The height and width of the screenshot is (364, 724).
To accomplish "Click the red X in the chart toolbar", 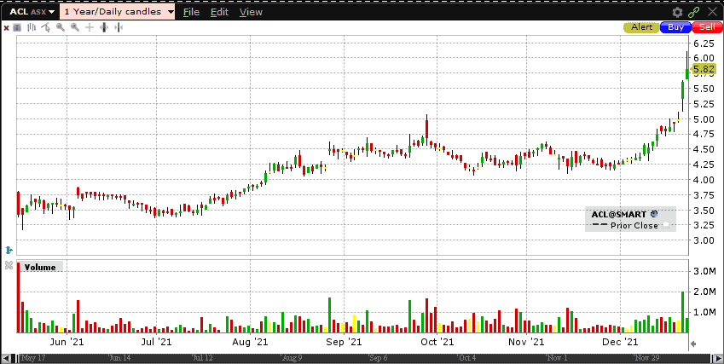I will 6,27.
